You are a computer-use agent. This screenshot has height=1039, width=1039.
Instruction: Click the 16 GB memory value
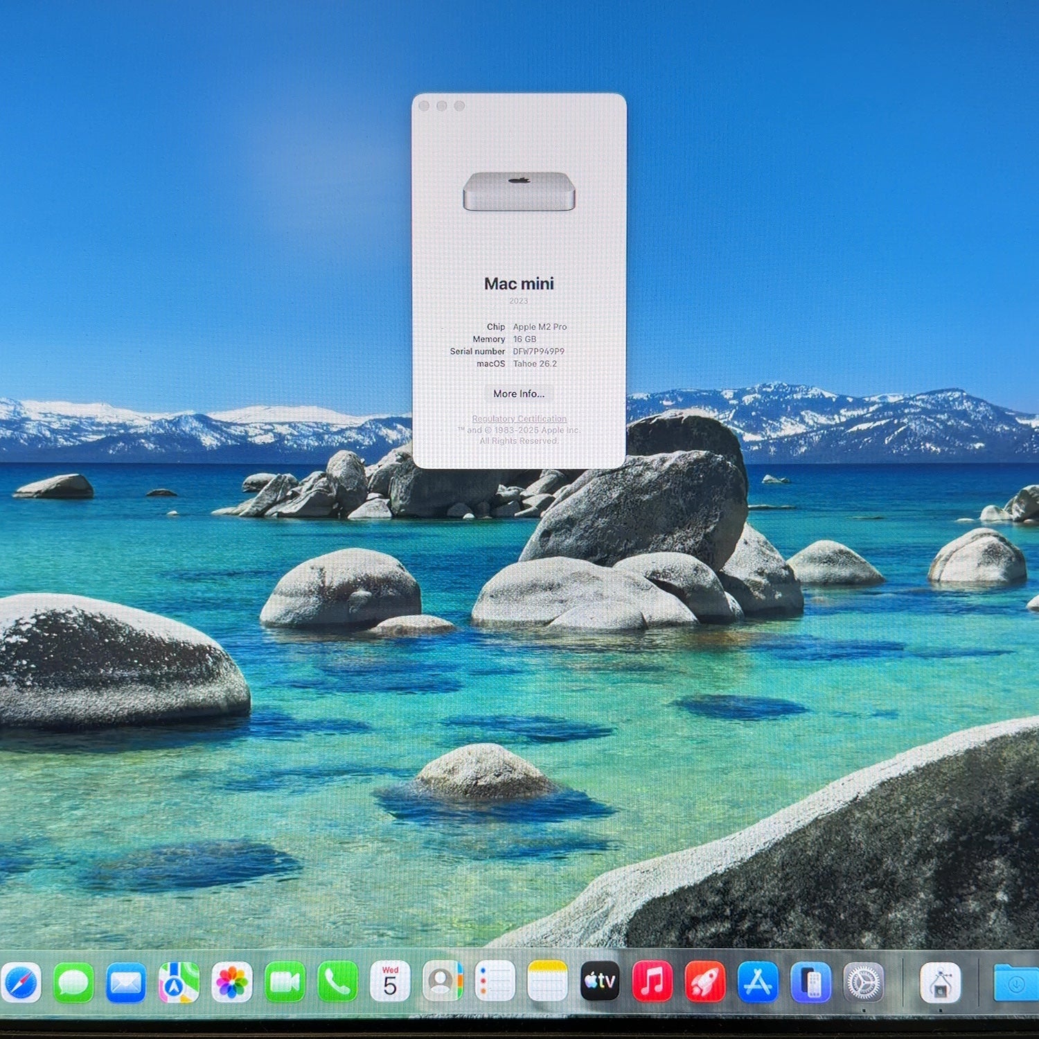524,339
